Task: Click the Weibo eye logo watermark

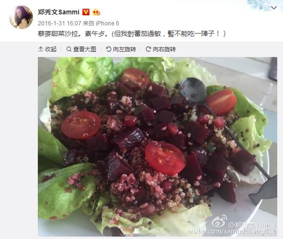Action: point(219,221)
